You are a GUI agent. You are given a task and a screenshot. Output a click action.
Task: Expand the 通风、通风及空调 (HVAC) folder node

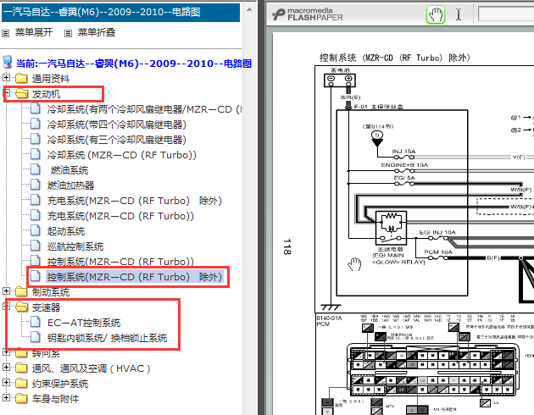click(x=6, y=367)
